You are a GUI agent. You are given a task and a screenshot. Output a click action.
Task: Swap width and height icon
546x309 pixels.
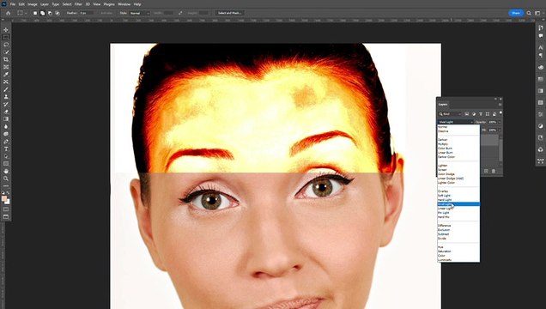pos(180,13)
